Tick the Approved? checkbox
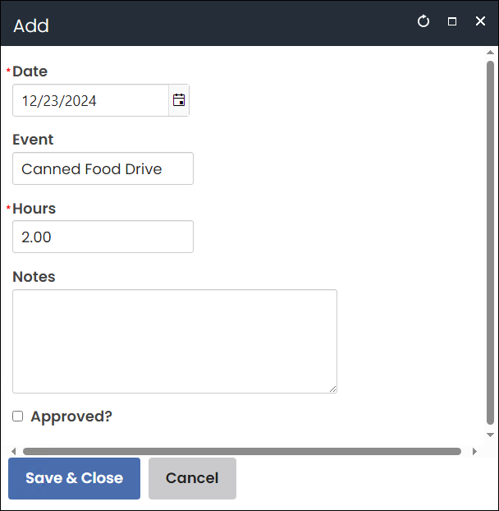499x511 pixels. click(x=18, y=417)
